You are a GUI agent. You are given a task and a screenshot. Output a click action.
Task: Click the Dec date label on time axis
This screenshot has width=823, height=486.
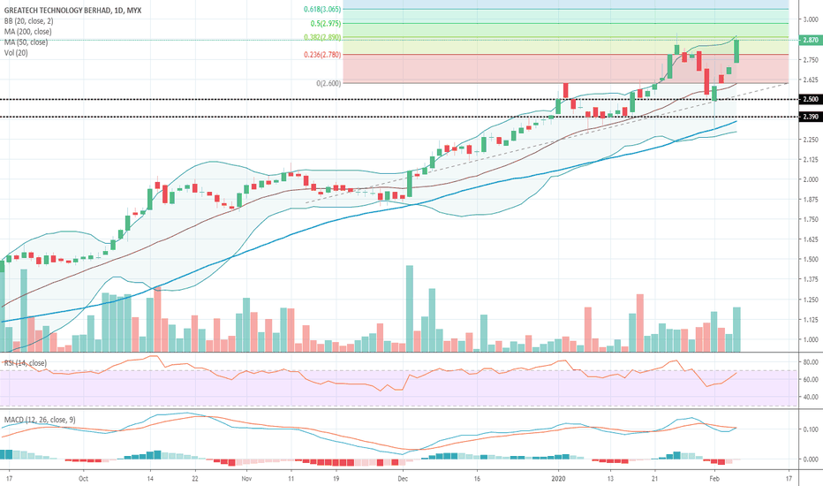(403, 479)
